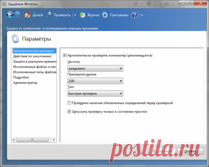This screenshot has width=209, height=167.
Task: Click the horizontal scrollbar thumb under the list
Action: (x=32, y=140)
